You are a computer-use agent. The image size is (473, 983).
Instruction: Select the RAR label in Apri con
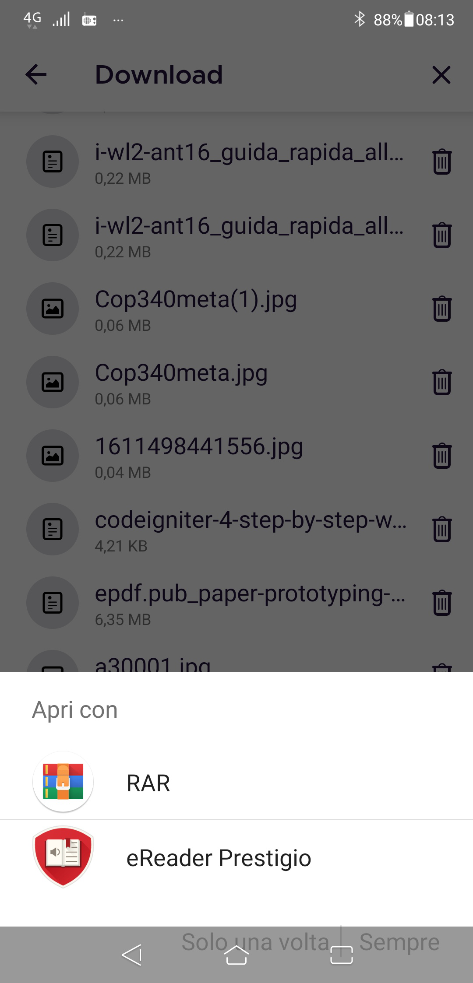(x=148, y=783)
